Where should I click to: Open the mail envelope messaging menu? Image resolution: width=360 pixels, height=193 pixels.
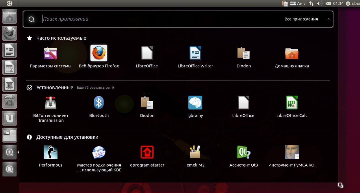coord(328,3)
